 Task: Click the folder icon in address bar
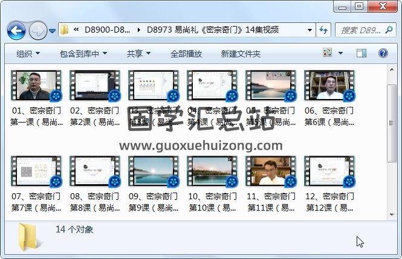click(x=65, y=30)
